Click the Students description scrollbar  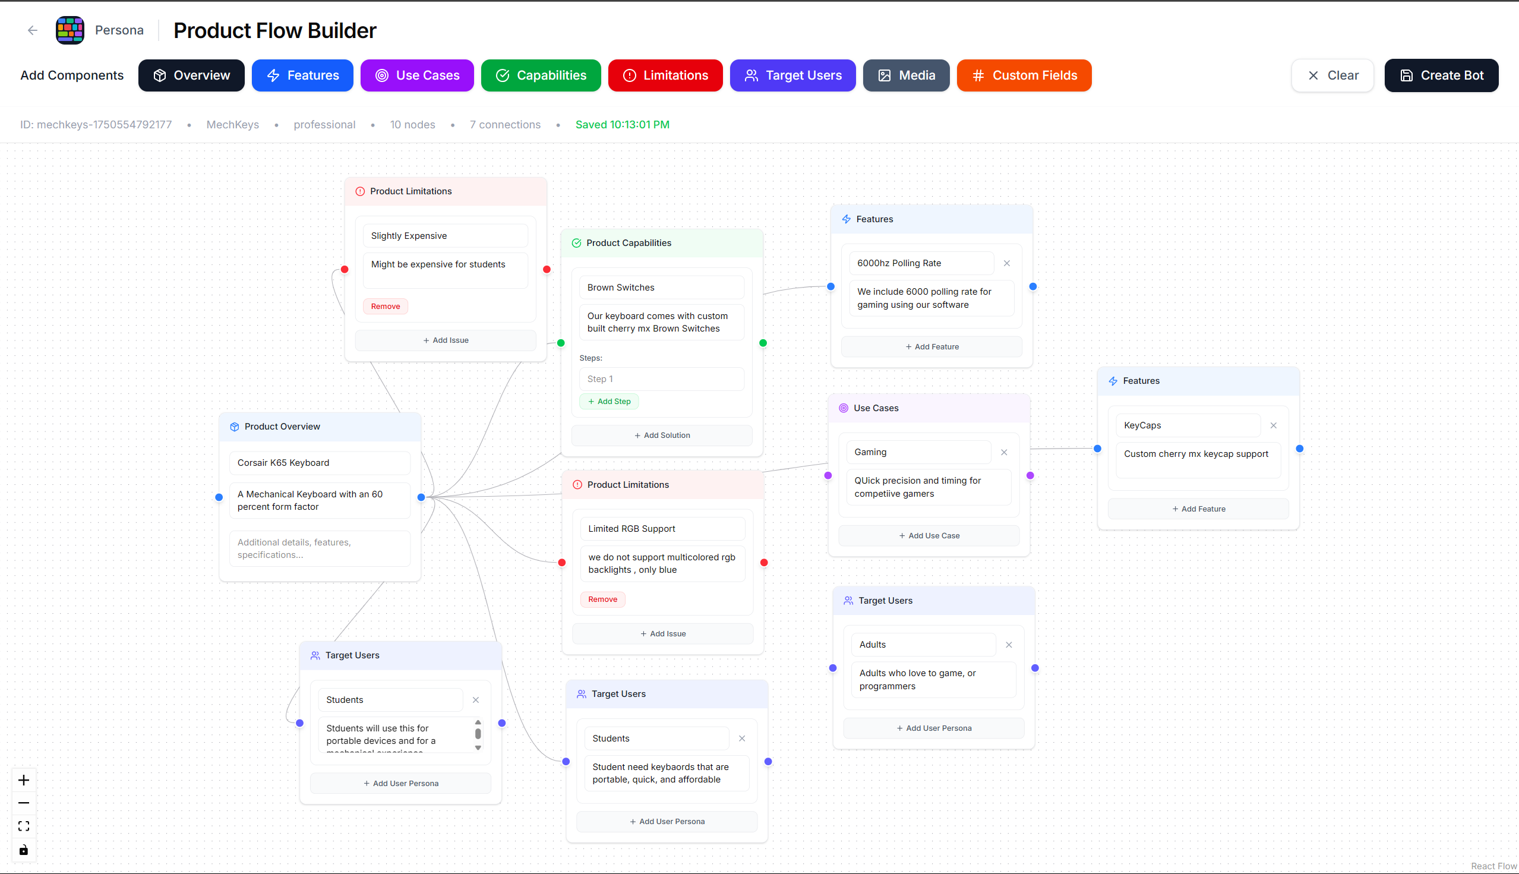(x=478, y=734)
